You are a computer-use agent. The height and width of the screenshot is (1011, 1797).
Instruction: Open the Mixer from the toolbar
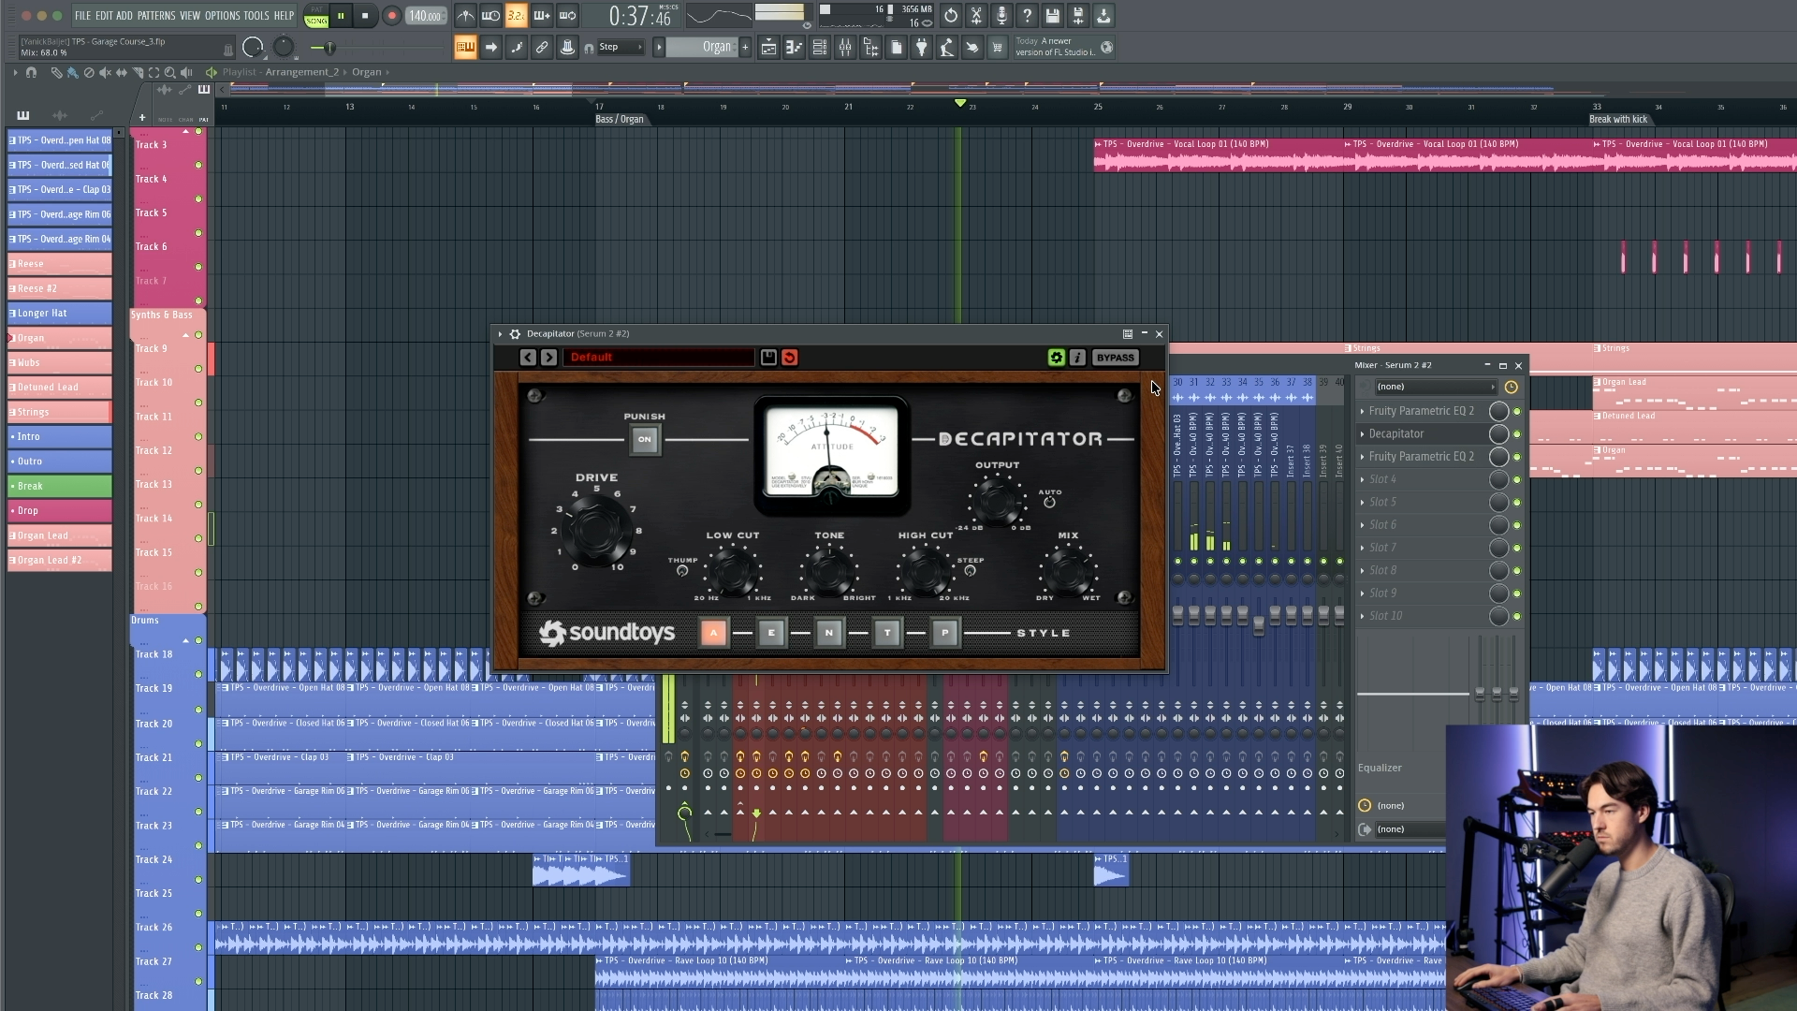[845, 48]
